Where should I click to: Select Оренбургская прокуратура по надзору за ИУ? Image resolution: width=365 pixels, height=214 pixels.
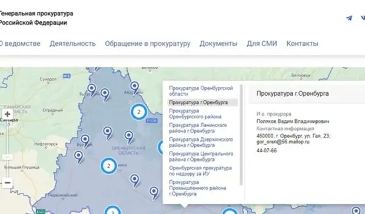coord(200,170)
